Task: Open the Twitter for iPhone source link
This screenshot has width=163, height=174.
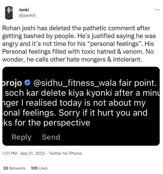Action: click(x=65, y=153)
